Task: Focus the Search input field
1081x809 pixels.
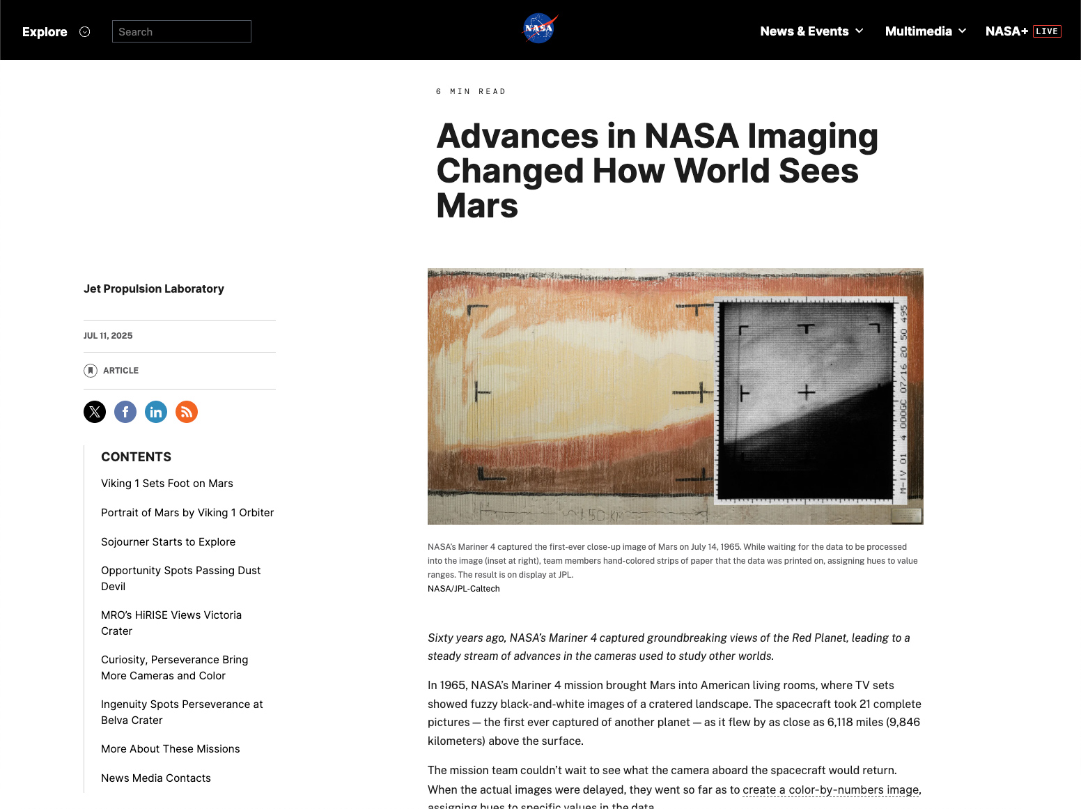Action: point(182,31)
